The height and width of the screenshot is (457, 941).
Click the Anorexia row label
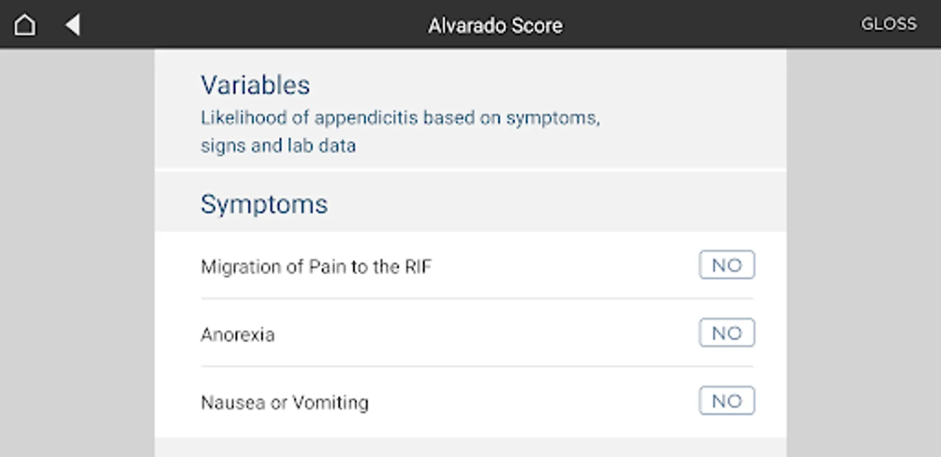237,335
